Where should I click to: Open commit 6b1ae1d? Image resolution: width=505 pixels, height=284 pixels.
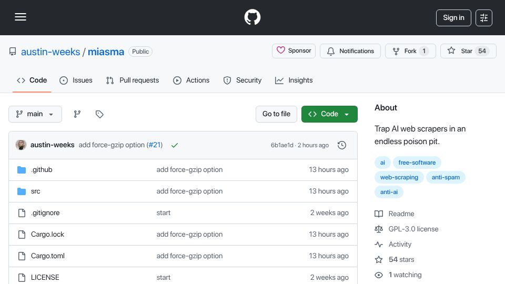pyautogui.click(x=282, y=145)
